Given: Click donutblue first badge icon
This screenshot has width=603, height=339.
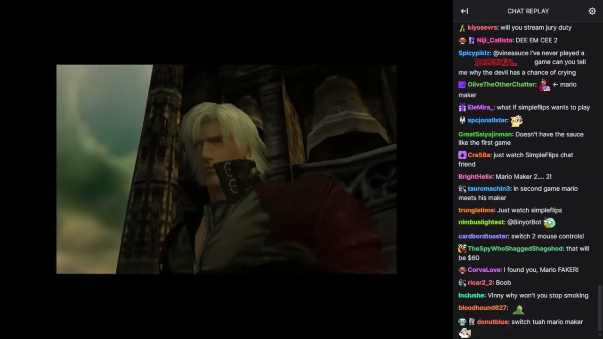Looking at the screenshot, I should coord(462,322).
